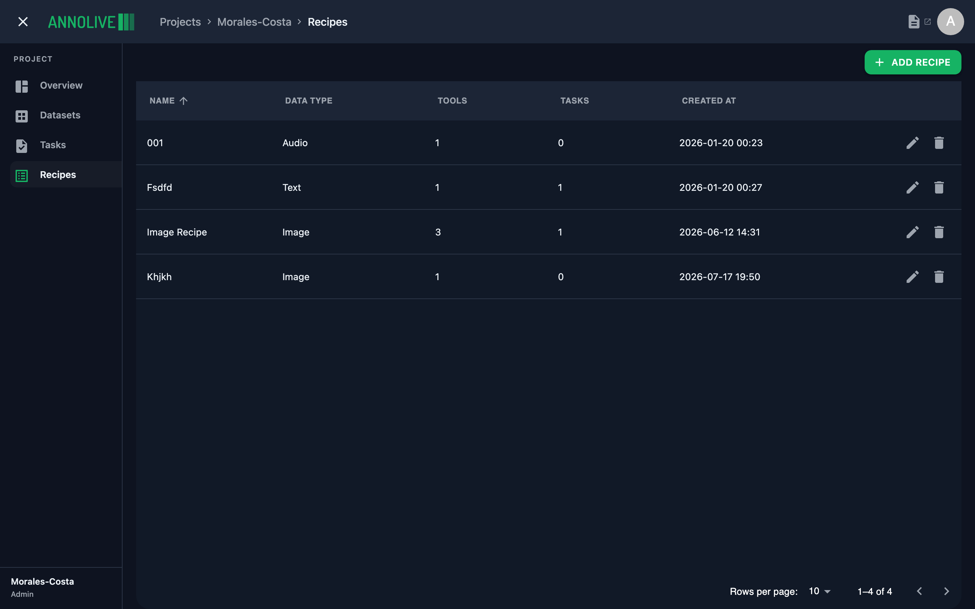Click the 1–4 of 4 pagination text
The height and width of the screenshot is (609, 975).
[875, 591]
